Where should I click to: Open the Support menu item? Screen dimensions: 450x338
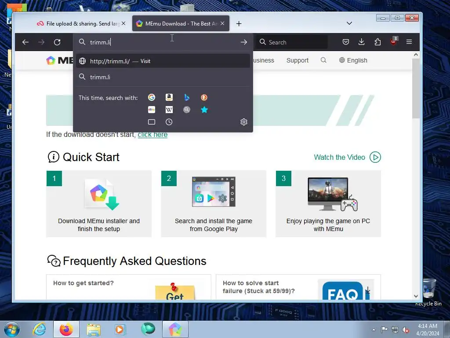point(298,60)
